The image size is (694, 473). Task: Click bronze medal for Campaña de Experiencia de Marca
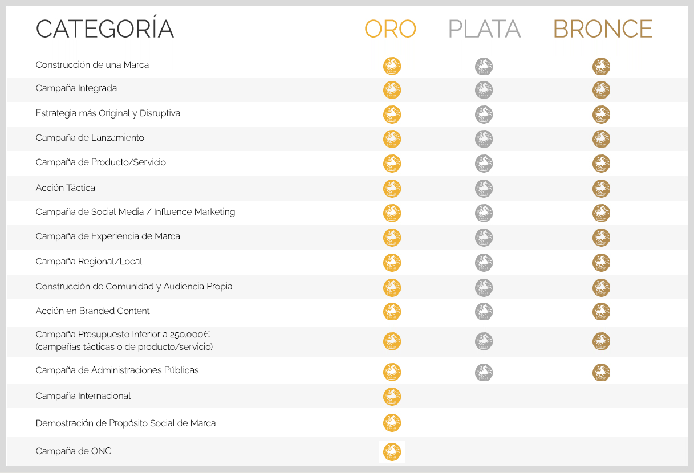click(601, 238)
